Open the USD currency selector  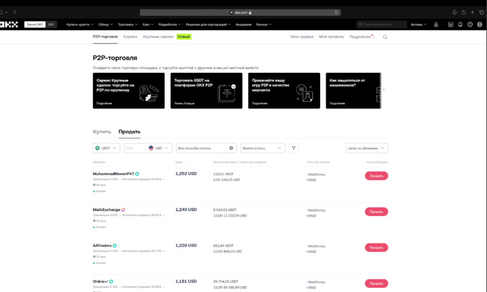coord(160,148)
